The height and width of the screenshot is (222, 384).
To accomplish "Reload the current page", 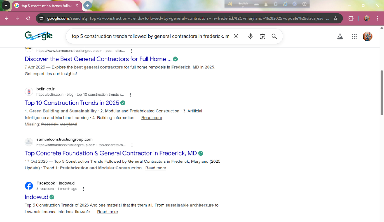I will (x=28, y=18).
